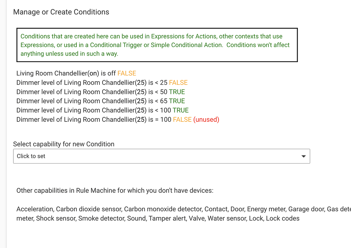The image size is (351, 248).
Task: Click TRUE status on the "< 100" condition
Action: click(181, 110)
